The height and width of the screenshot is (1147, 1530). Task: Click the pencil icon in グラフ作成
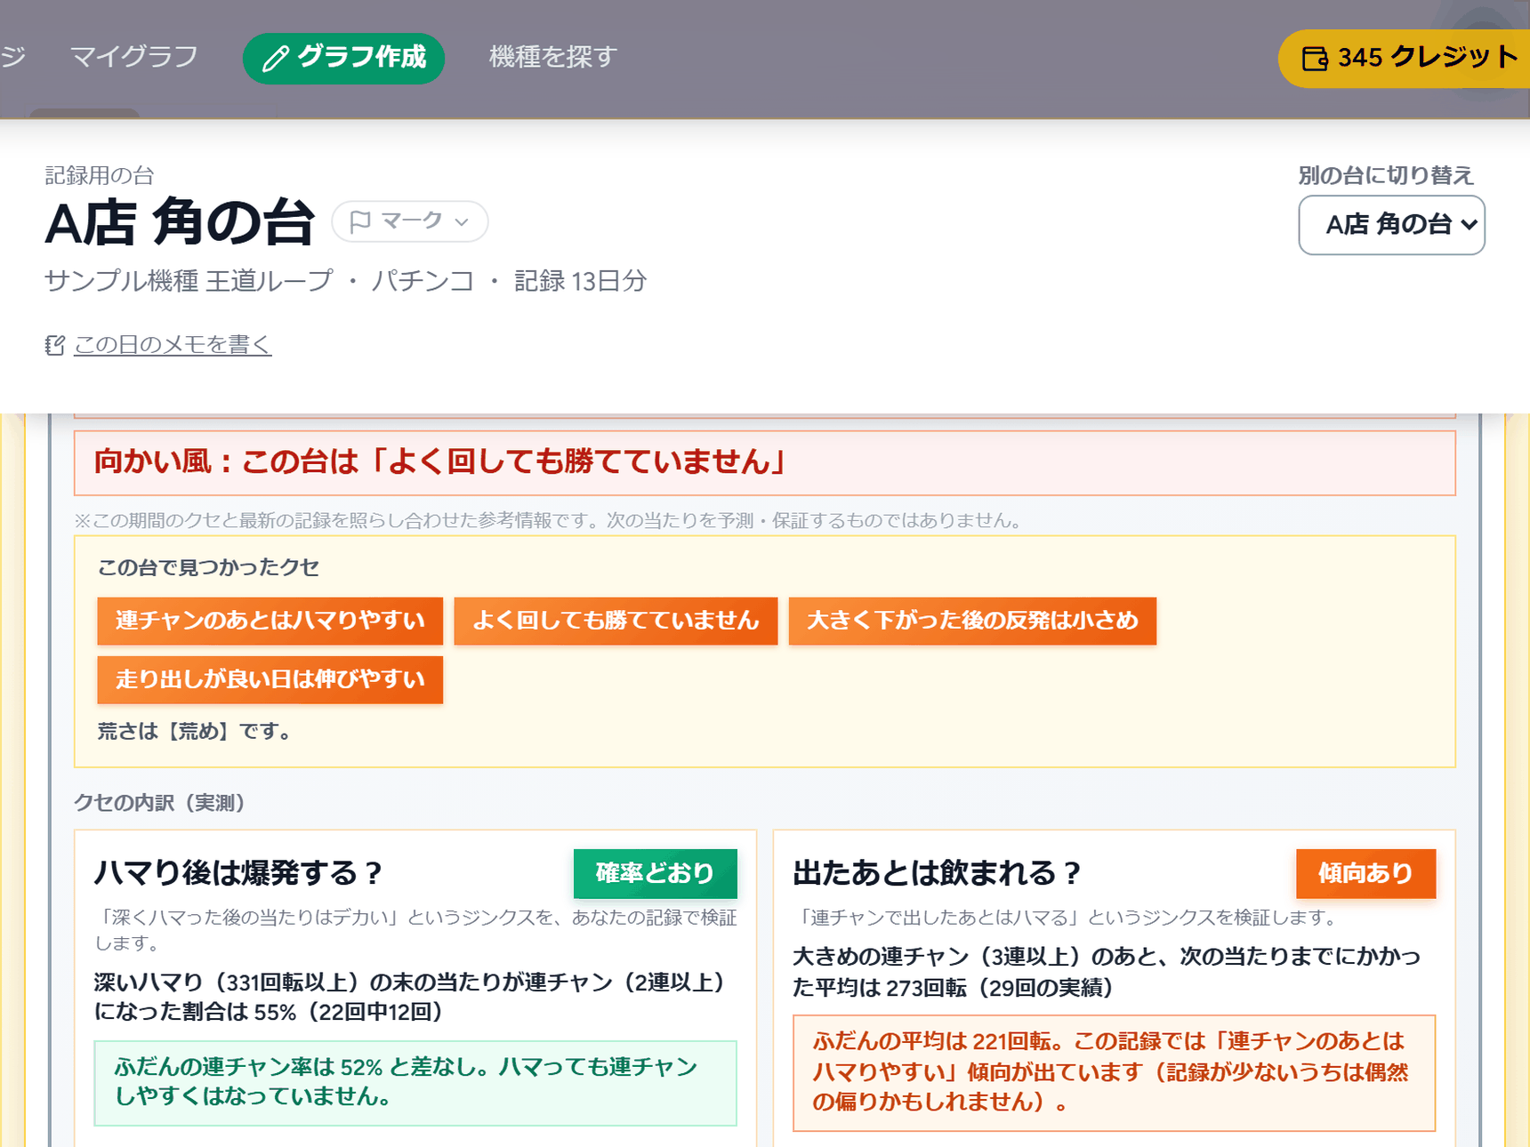(x=276, y=59)
